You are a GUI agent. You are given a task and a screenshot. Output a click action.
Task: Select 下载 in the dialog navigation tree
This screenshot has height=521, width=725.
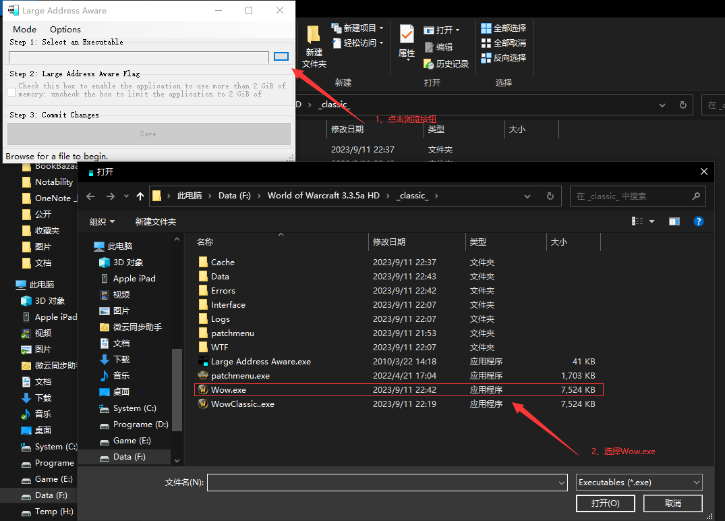click(115, 360)
